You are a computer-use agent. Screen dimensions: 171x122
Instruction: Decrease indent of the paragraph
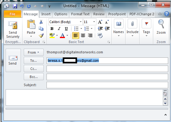coord(100,29)
